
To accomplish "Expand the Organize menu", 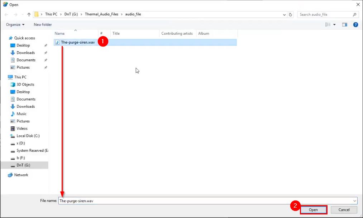I will pyautogui.click(x=14, y=24).
